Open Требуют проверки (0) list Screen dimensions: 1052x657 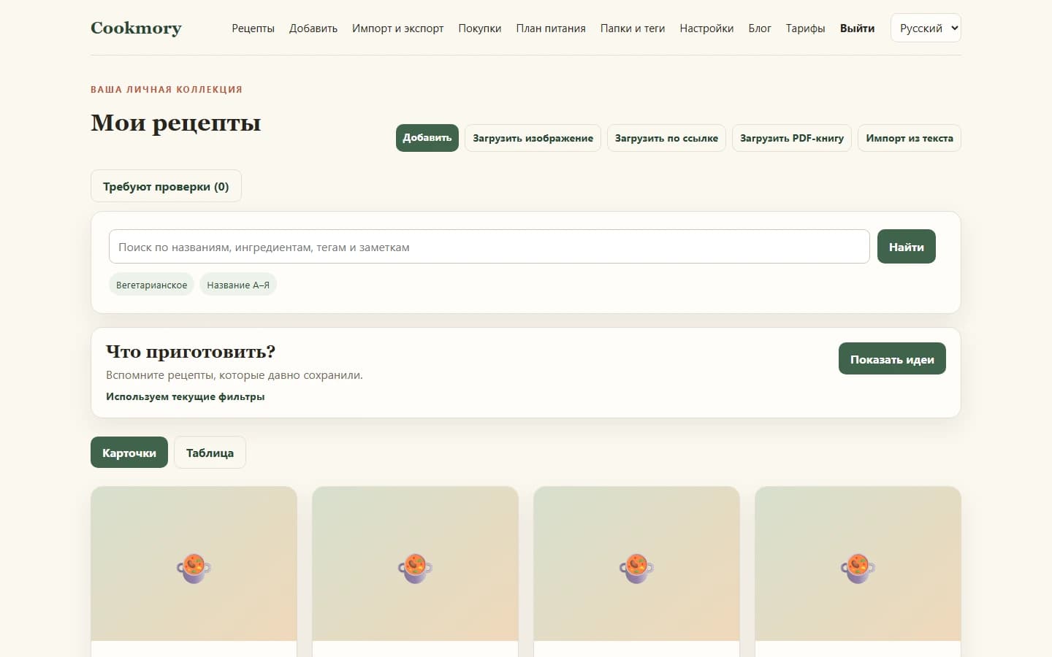(166, 186)
